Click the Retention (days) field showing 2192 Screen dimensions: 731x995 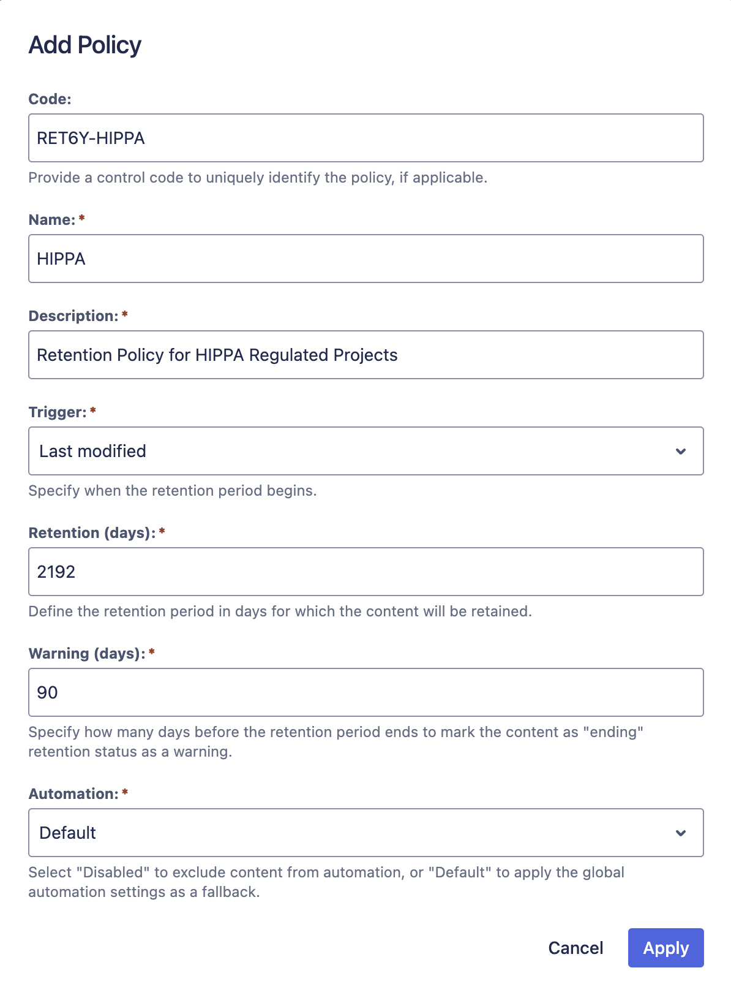(x=365, y=572)
